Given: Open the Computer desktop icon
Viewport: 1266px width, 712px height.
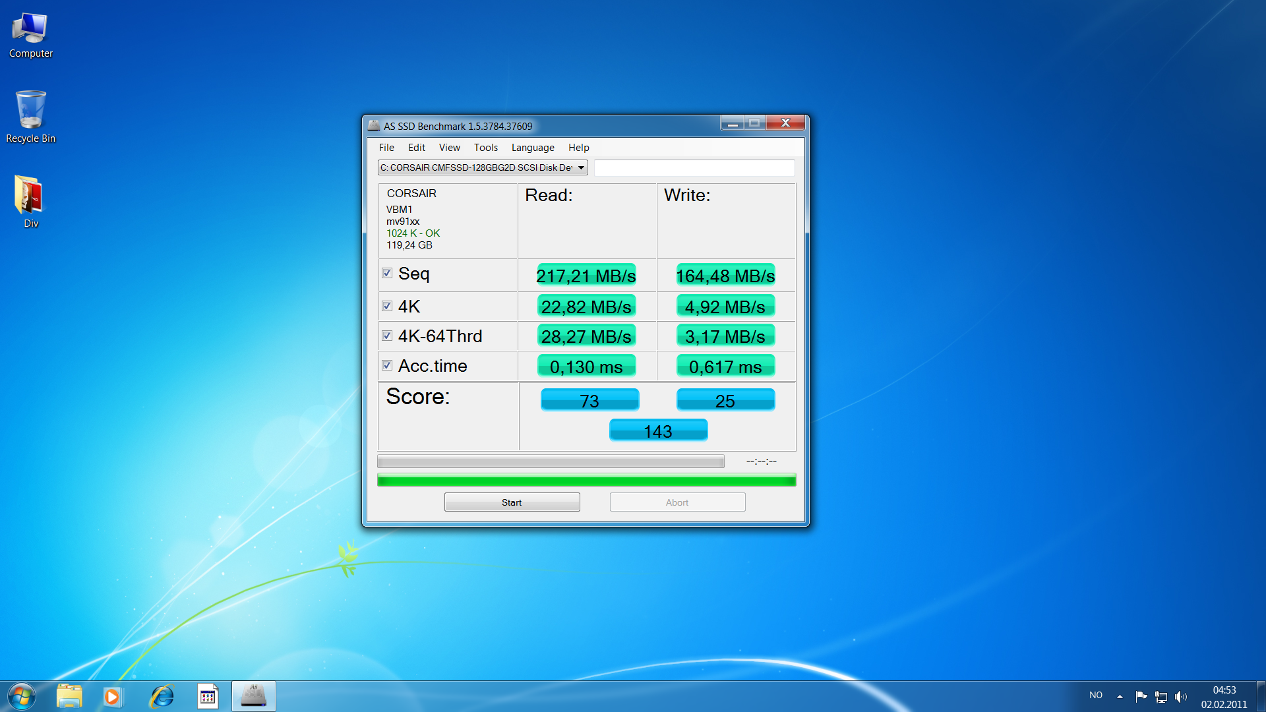Looking at the screenshot, I should (x=30, y=36).
